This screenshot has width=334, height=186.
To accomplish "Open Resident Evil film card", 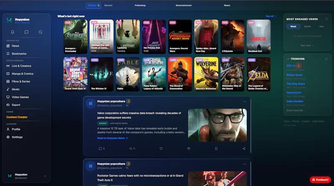I will click(258, 37).
